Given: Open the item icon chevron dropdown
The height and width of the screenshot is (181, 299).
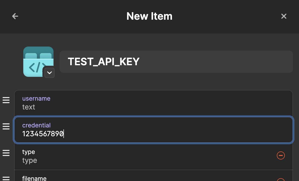Looking at the screenshot, I should [x=49, y=73].
